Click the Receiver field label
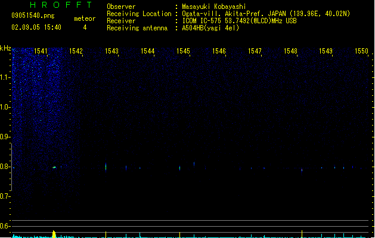This screenshot has width=375, height=238. click(121, 21)
